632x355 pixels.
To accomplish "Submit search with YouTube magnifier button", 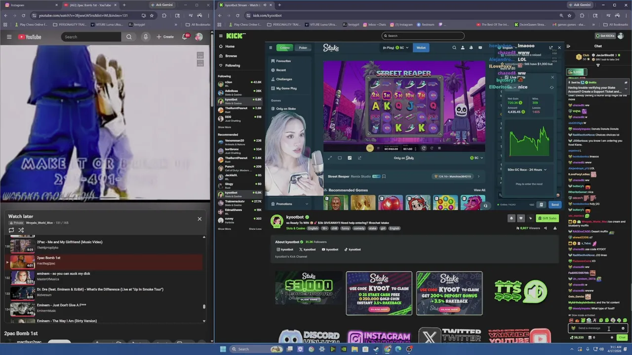I will [x=129, y=37].
